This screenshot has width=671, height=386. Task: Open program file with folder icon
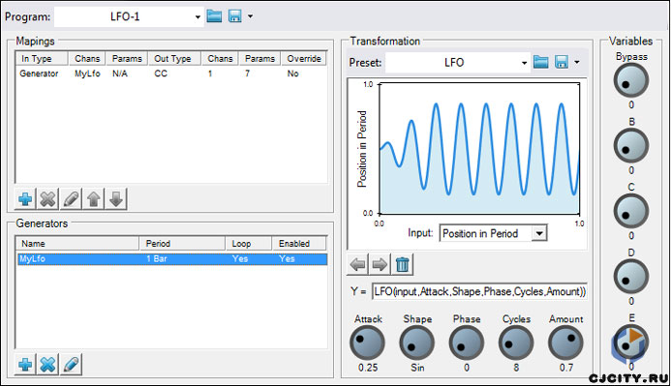coord(214,16)
